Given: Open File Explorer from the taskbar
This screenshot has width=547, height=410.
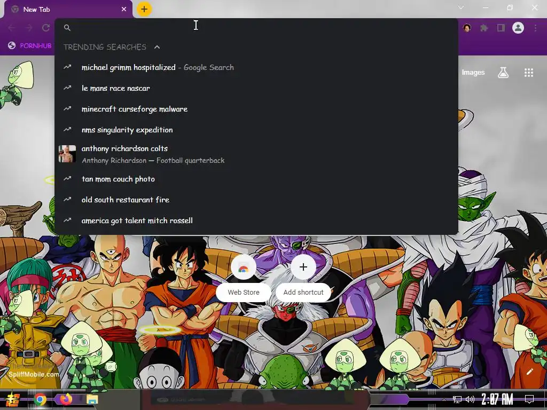Looking at the screenshot, I should click(92, 399).
